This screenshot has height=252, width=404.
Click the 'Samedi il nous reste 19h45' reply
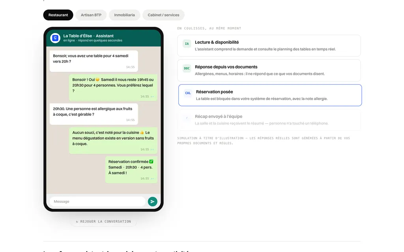pos(113,88)
